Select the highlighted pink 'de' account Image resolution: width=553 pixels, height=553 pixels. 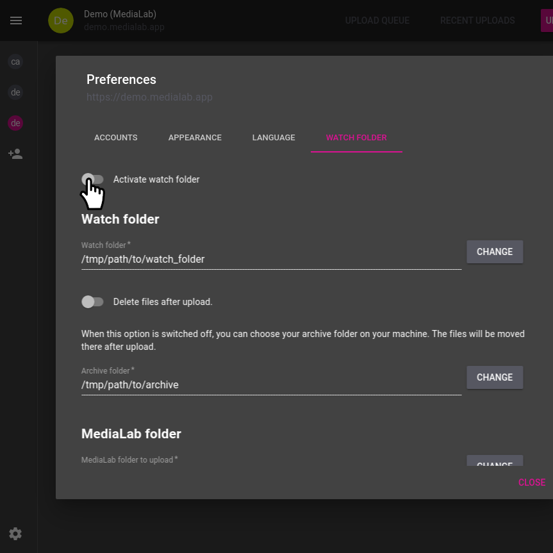(15, 123)
